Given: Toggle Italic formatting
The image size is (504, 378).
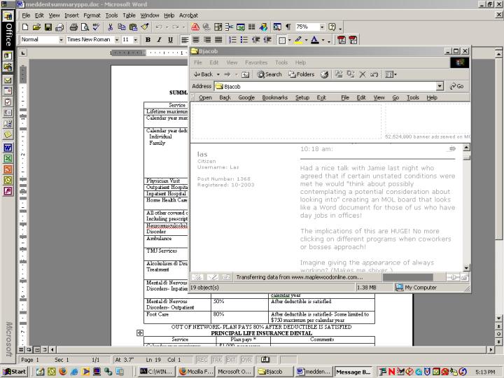Looking at the screenshot, I should (159, 40).
